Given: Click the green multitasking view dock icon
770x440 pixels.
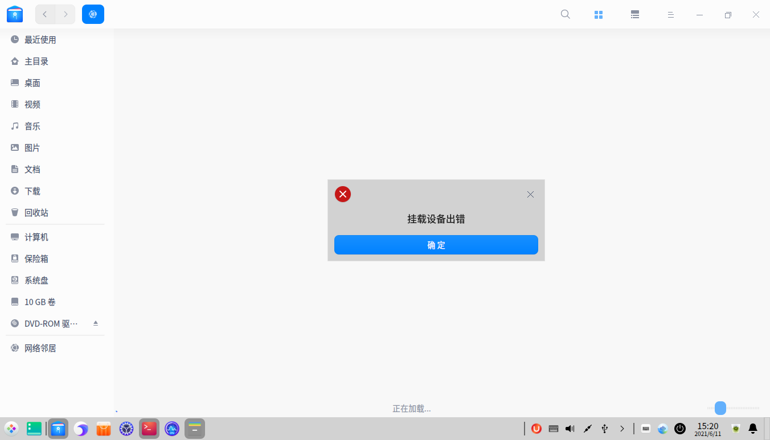Looking at the screenshot, I should (x=34, y=429).
